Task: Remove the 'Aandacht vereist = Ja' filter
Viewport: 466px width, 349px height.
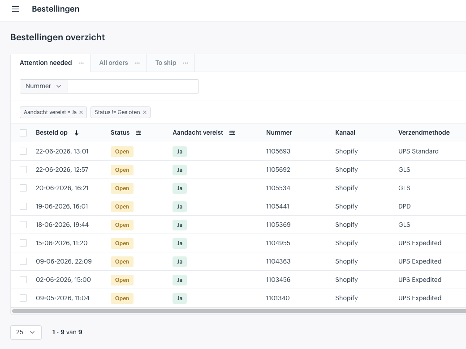Action: click(81, 112)
